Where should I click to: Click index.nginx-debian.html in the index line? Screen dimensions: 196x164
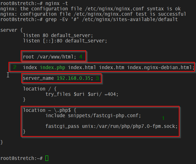point(161,68)
